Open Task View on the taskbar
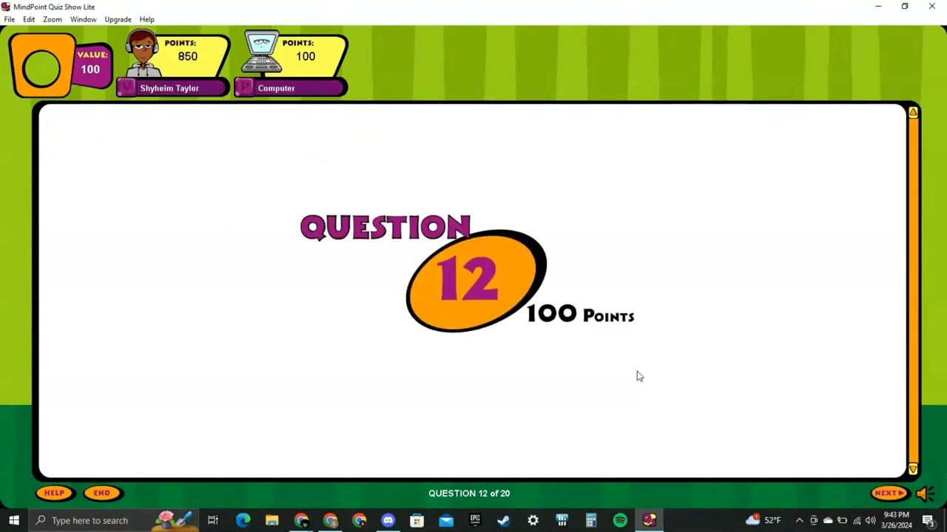 click(x=213, y=520)
